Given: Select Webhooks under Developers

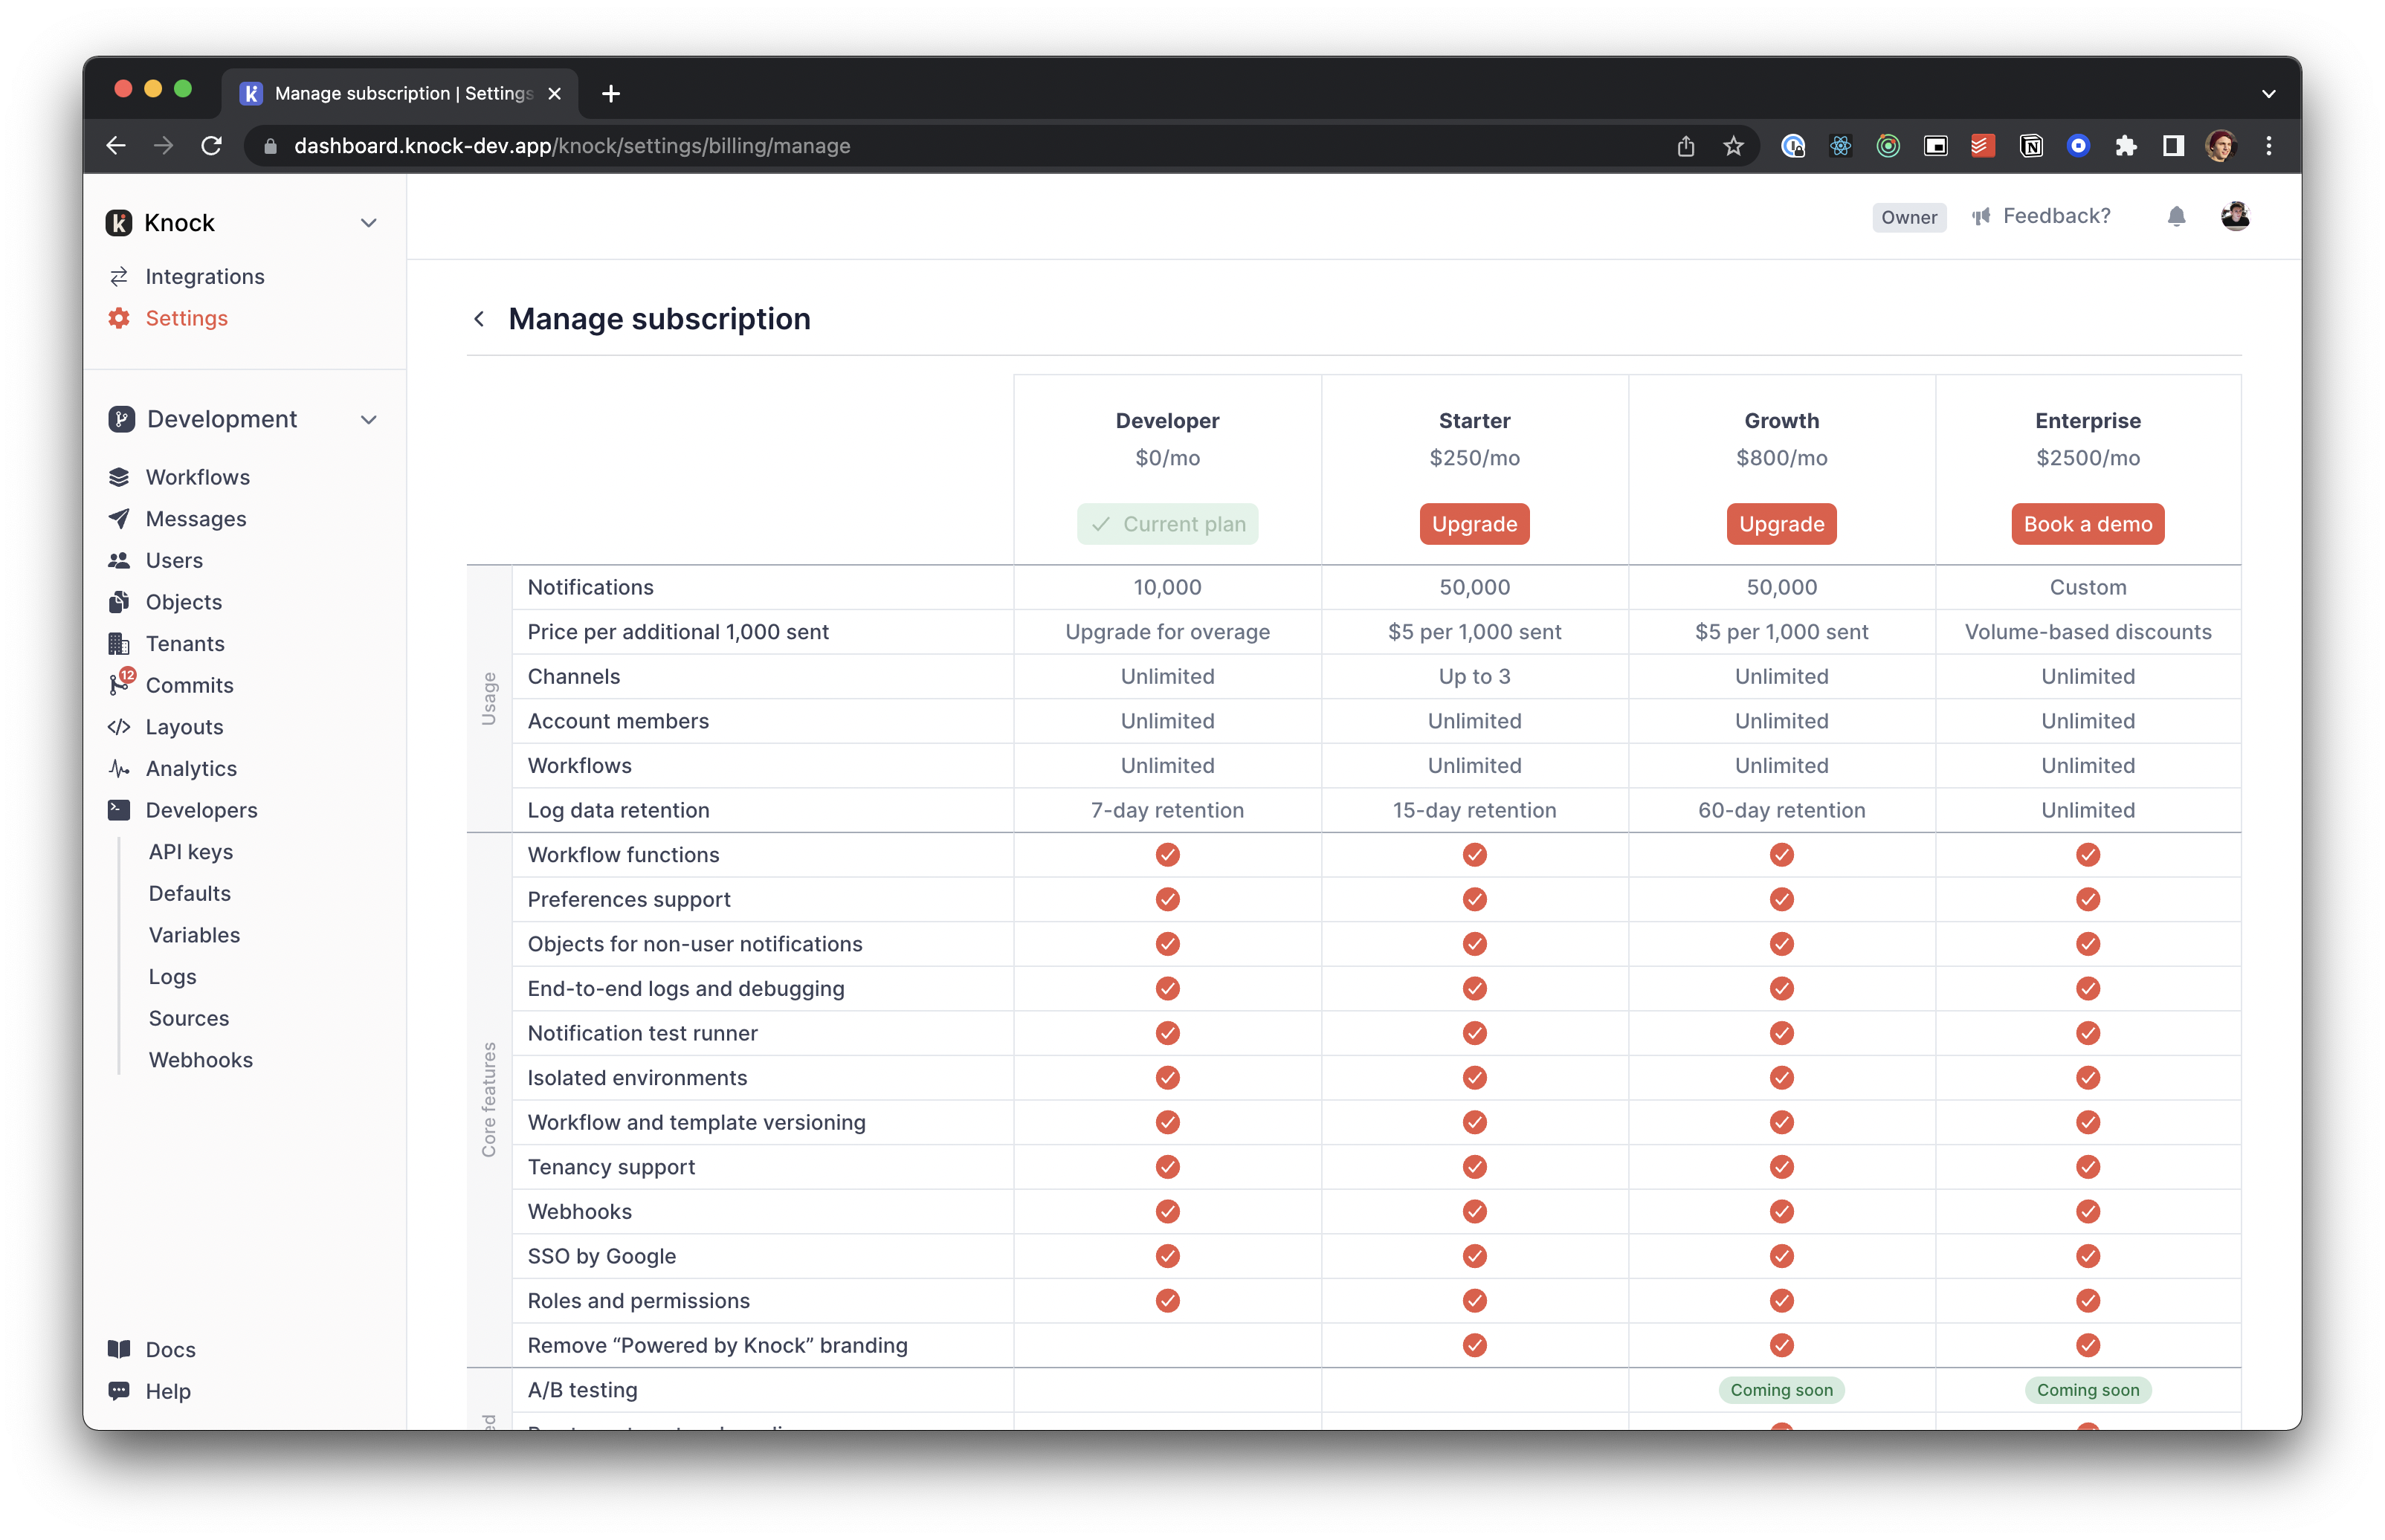Looking at the screenshot, I should click(201, 1059).
